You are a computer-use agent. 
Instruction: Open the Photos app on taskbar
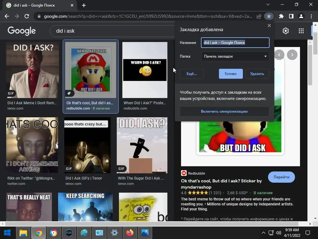[145, 233]
